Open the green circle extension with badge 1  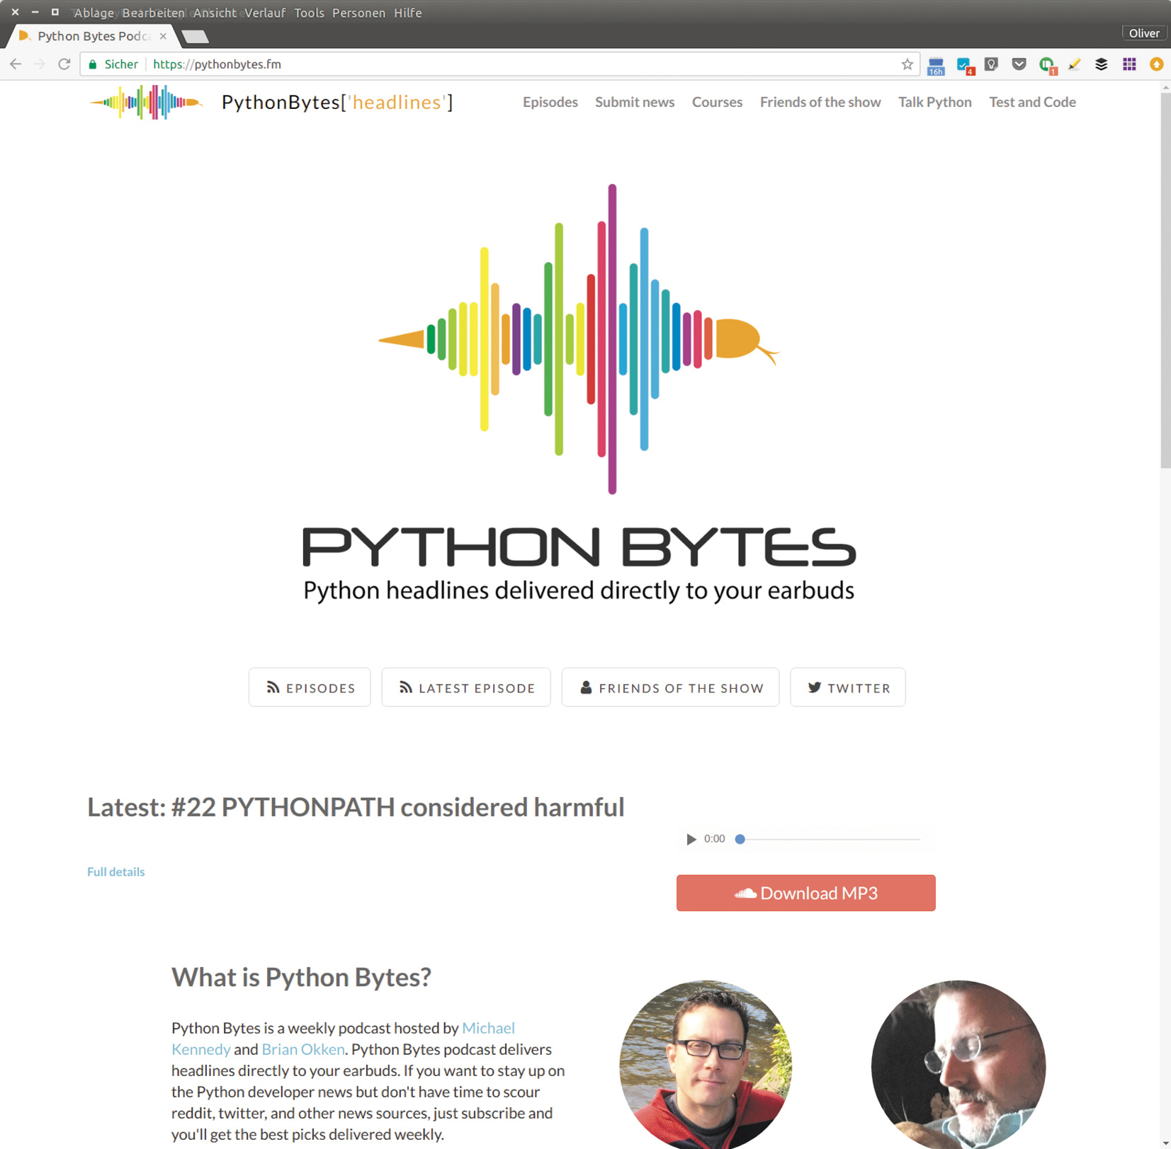point(1047,66)
